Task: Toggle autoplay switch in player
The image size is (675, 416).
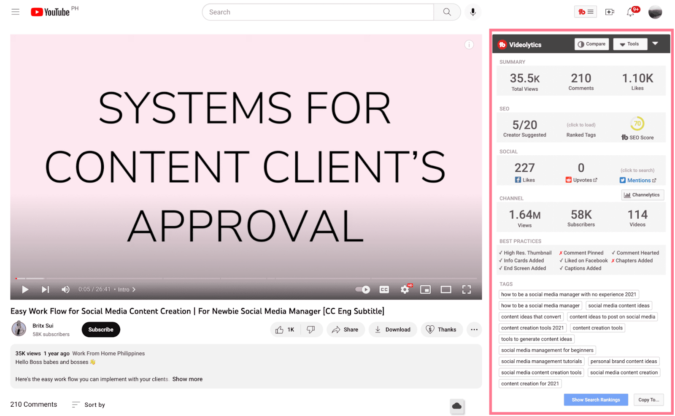Action: pos(362,289)
